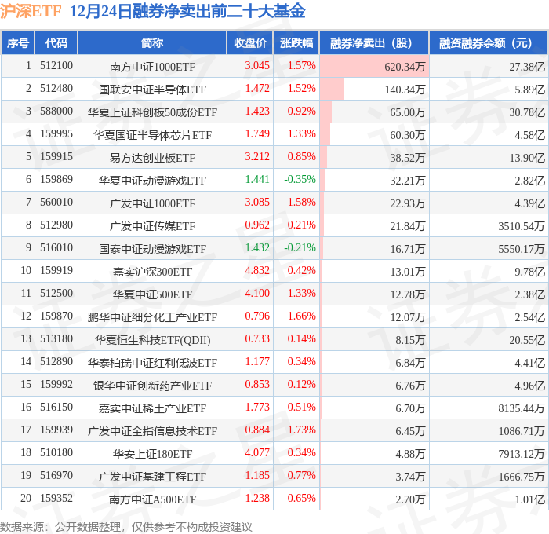Select fund name 华夏恒生科技ETF(QDII)
The height and width of the screenshot is (534, 549).
(152, 340)
